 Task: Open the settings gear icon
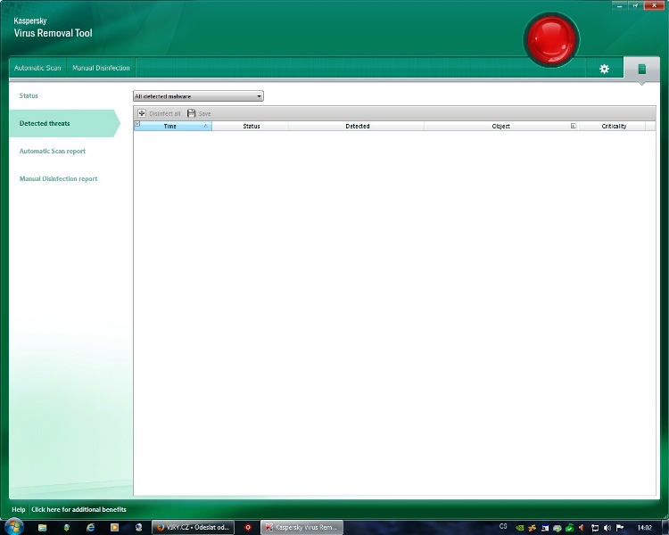tap(604, 69)
